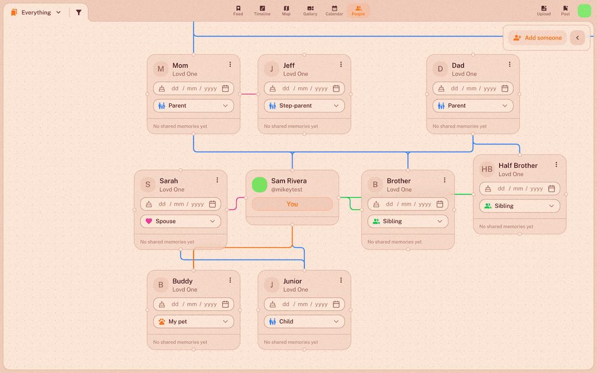This screenshot has height=373, width=597.
Task: Select the People tab
Action: tap(359, 10)
